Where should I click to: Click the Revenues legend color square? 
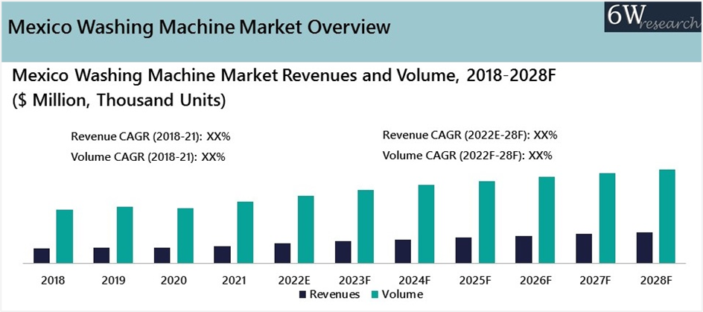(x=303, y=295)
